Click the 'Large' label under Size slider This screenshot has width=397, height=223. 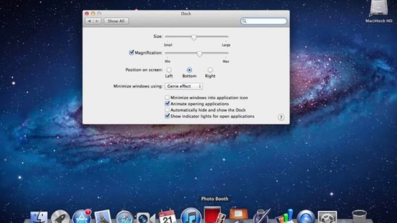(x=226, y=45)
